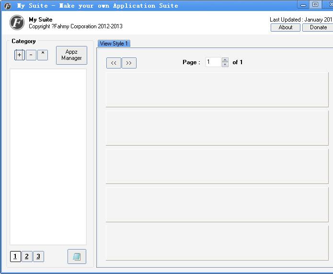Go to next page with >> button
This screenshot has height=274, width=333.
coord(129,63)
